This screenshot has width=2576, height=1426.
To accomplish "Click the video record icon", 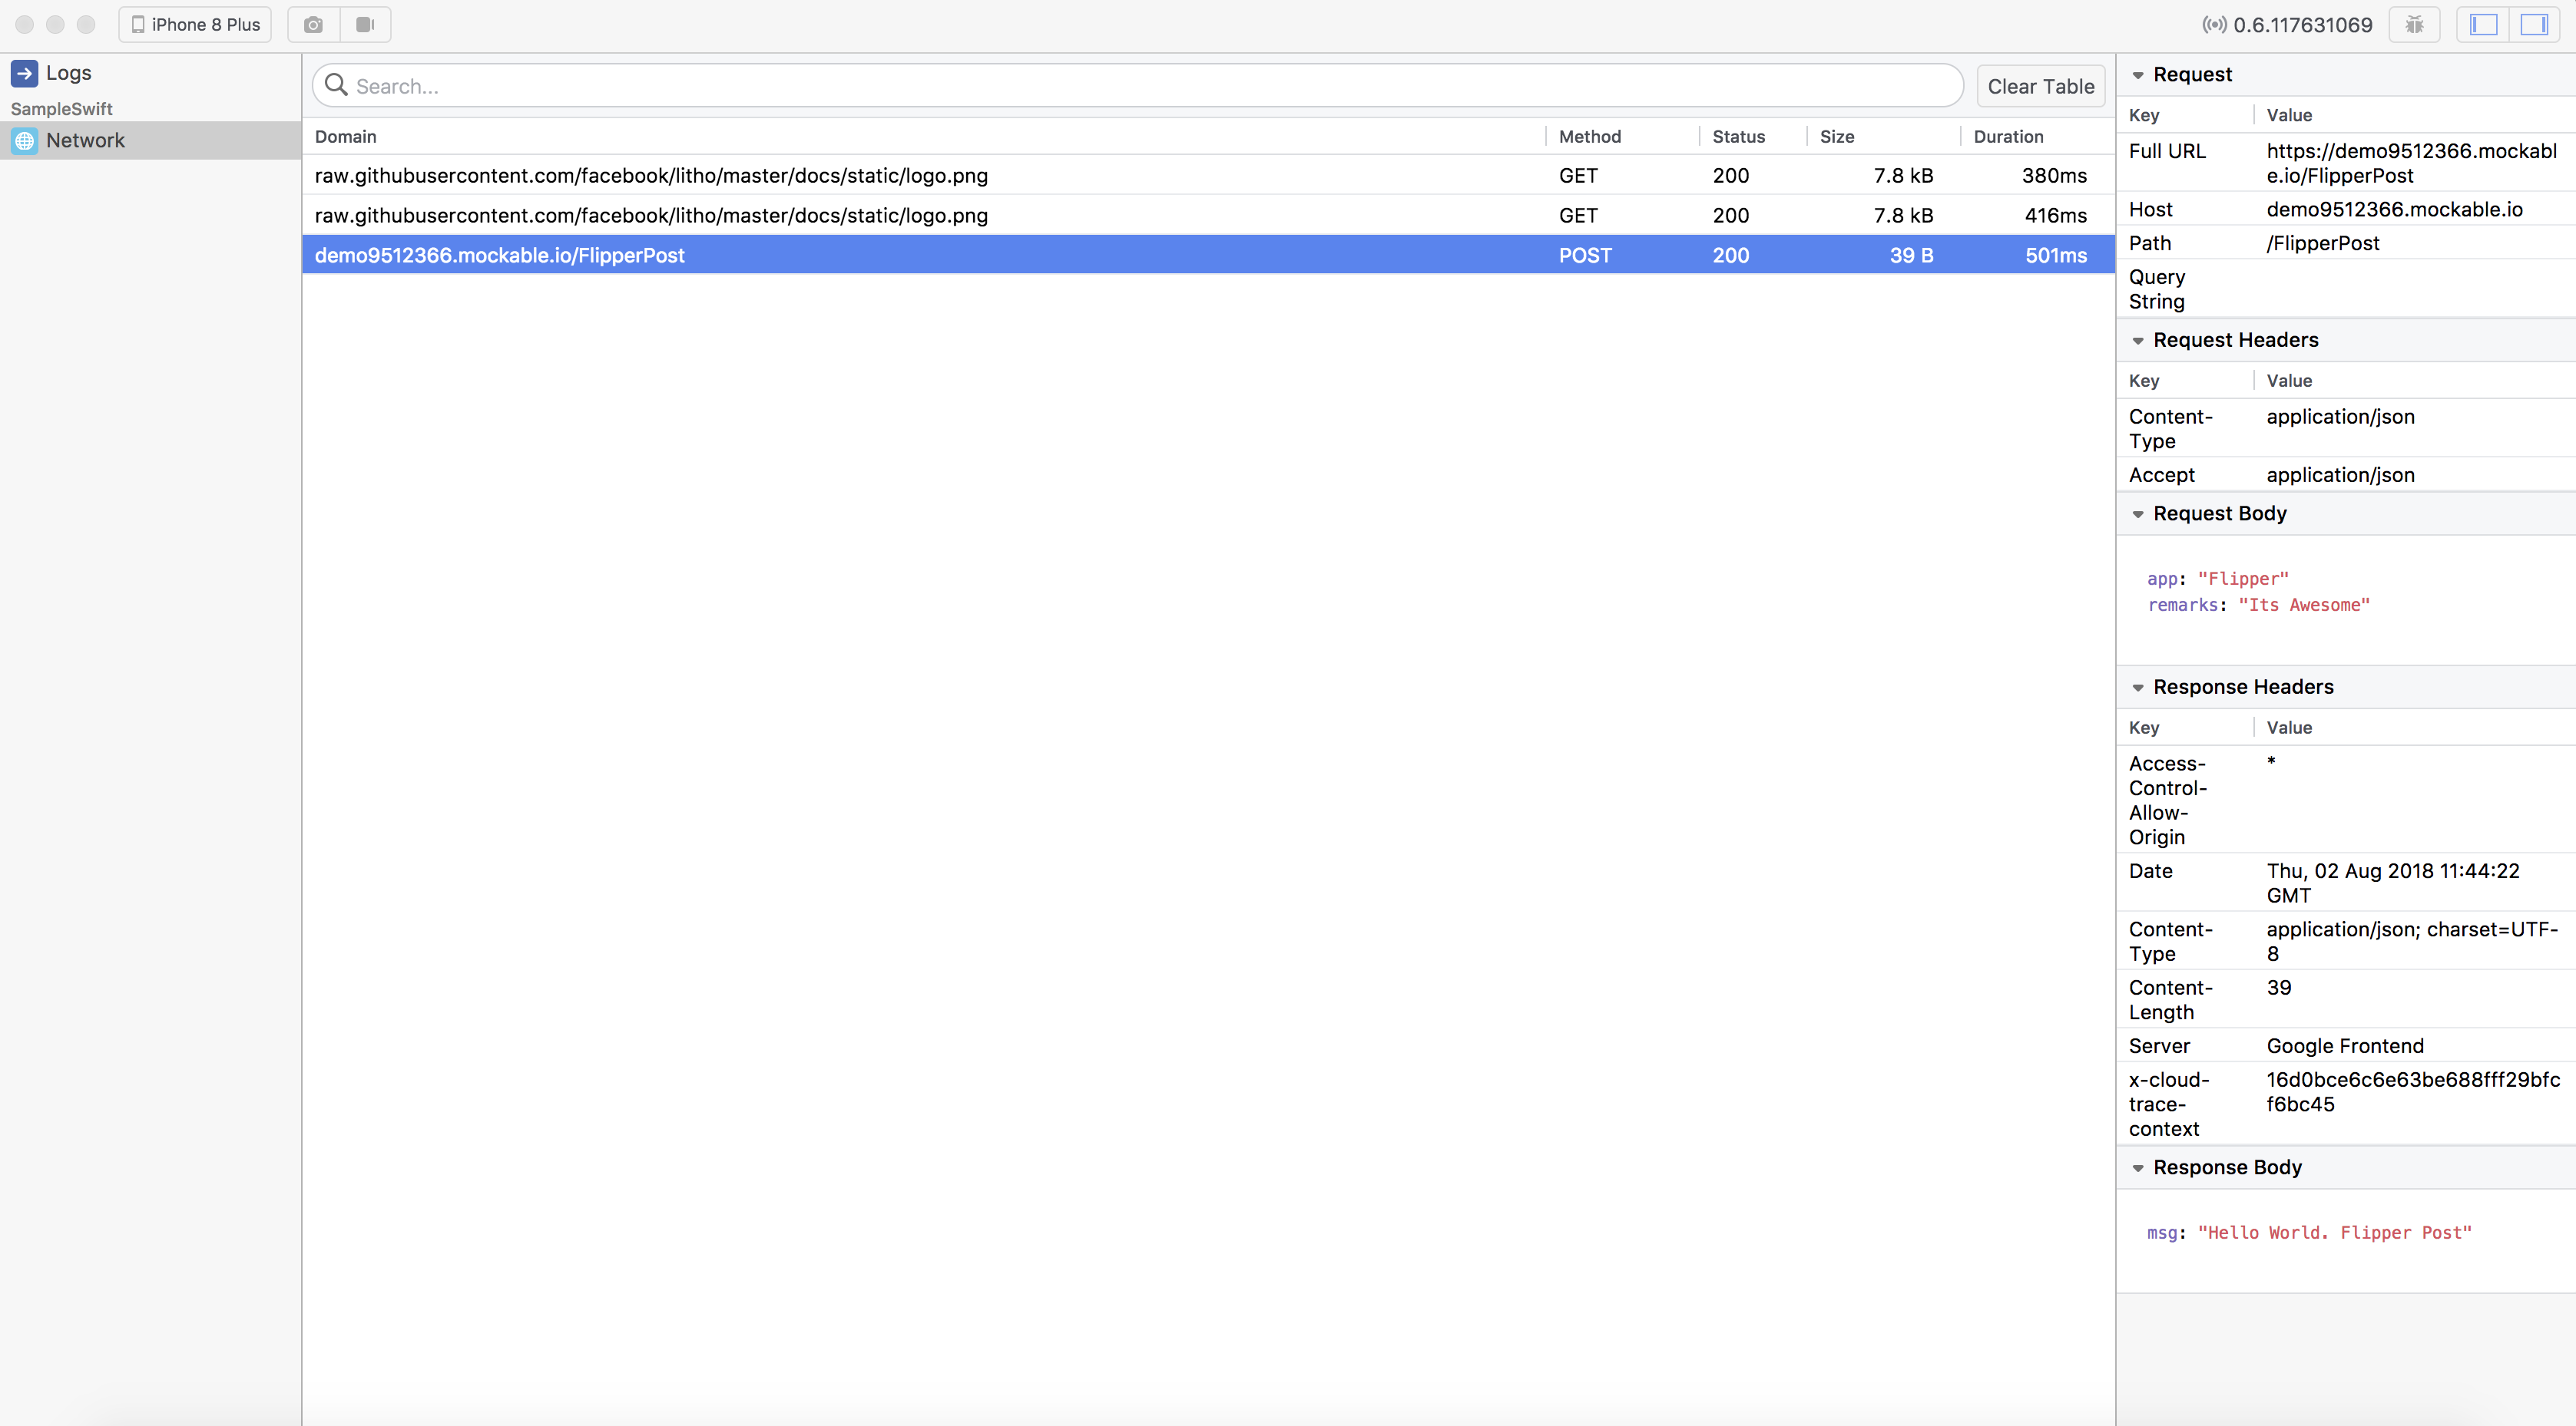I will (365, 25).
